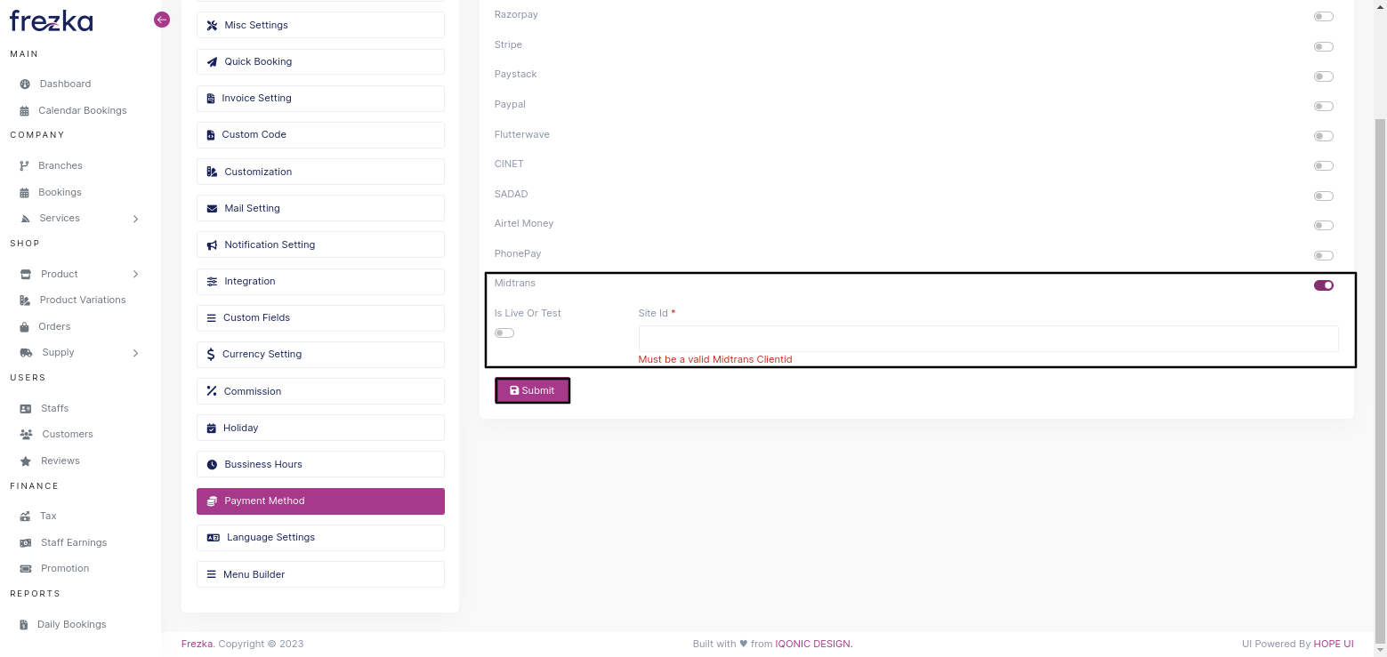Image resolution: width=1387 pixels, height=657 pixels.
Task: Open the Holiday settings tab
Action: tap(320, 428)
